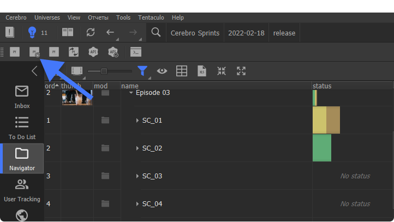Open To Do List in sidebar
Screen dimensions: 394x222
pos(22,128)
